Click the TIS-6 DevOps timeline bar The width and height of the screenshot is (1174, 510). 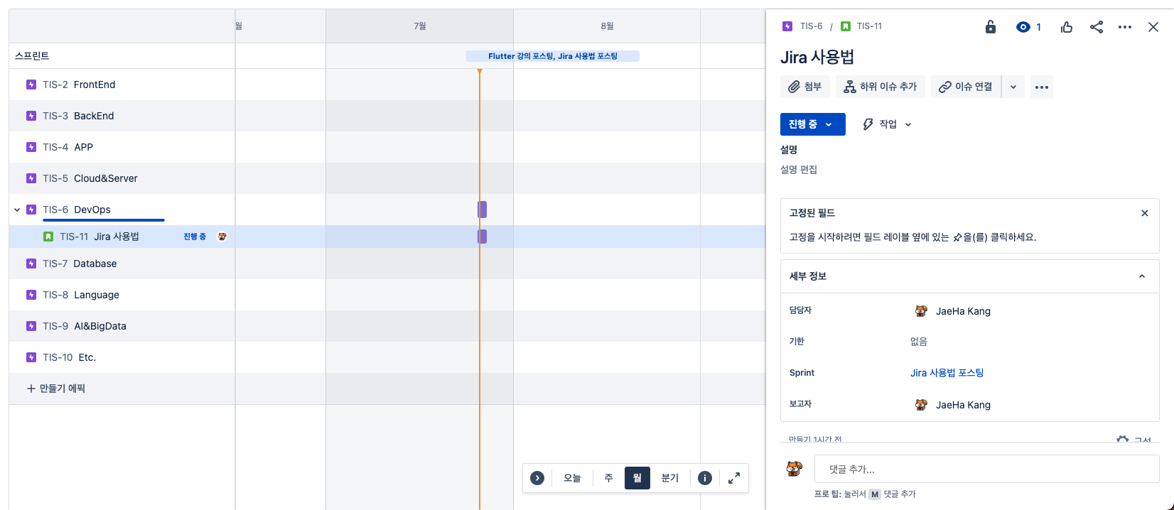483,210
